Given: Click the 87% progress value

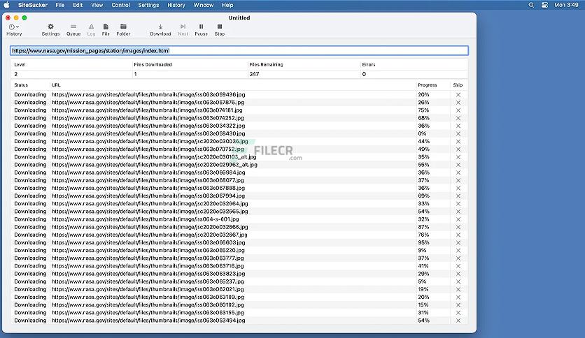Looking at the screenshot, I should [x=423, y=227].
